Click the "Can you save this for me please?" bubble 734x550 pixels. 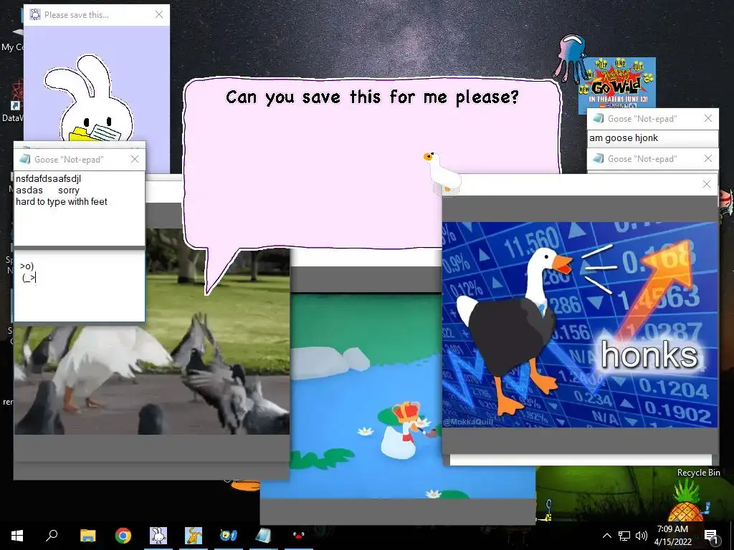pos(372,164)
